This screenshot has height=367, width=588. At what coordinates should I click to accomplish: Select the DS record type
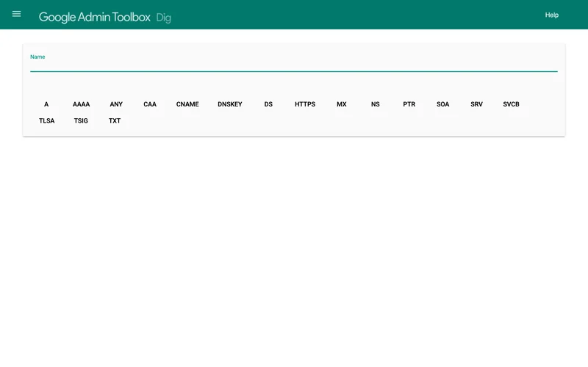pyautogui.click(x=268, y=104)
